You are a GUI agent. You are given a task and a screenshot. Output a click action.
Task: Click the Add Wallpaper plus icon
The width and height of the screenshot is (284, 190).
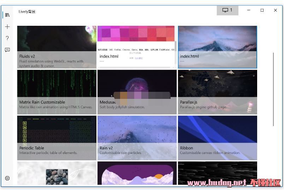(7, 27)
